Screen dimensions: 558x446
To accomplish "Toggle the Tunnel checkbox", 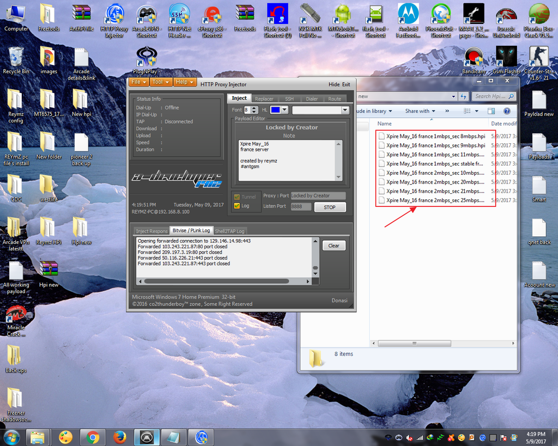I will pos(236,197).
